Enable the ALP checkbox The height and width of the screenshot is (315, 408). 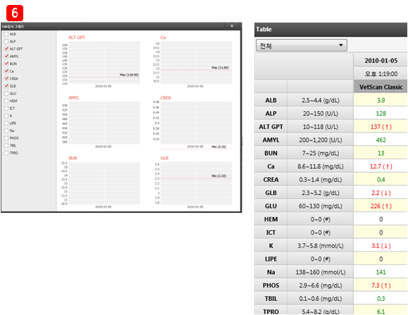coord(6,42)
